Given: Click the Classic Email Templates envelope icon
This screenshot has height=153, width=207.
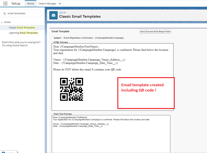Looking at the screenshot, I should pos(53,15).
